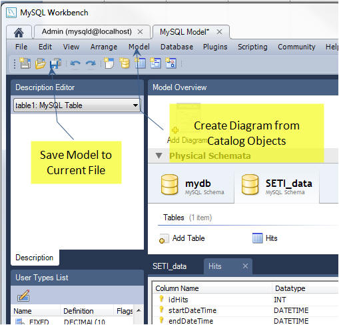The width and height of the screenshot is (339, 325).
Task: Add new schema toolbar icon
Action: click(125, 63)
